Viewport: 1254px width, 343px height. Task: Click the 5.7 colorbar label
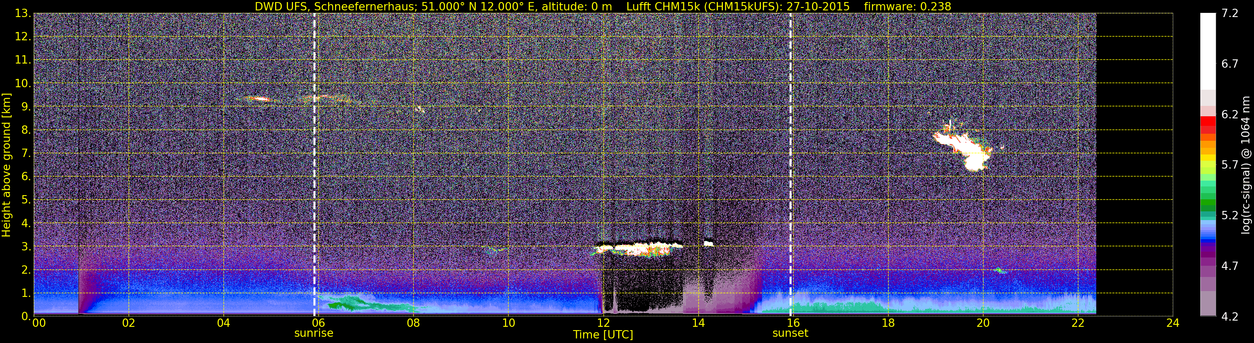(1230, 165)
